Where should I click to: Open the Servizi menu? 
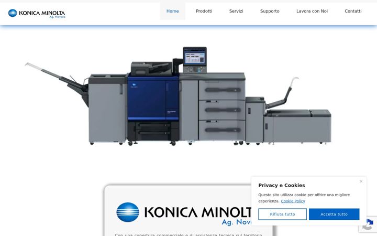[236, 11]
